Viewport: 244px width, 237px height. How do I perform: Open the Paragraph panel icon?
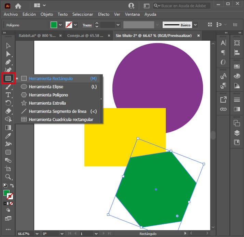pyautogui.click(x=223, y=53)
